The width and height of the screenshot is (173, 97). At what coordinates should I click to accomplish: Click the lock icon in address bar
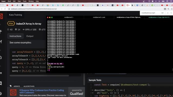(9, 9)
